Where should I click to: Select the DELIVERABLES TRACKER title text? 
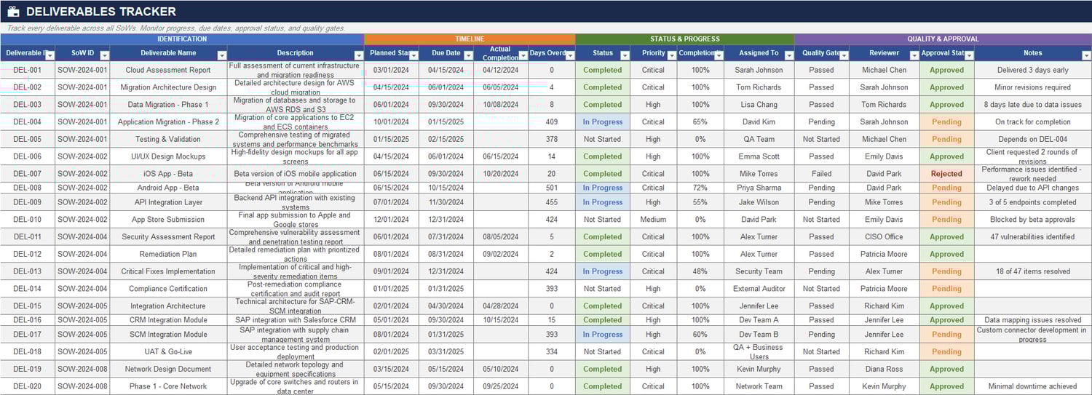pos(100,12)
